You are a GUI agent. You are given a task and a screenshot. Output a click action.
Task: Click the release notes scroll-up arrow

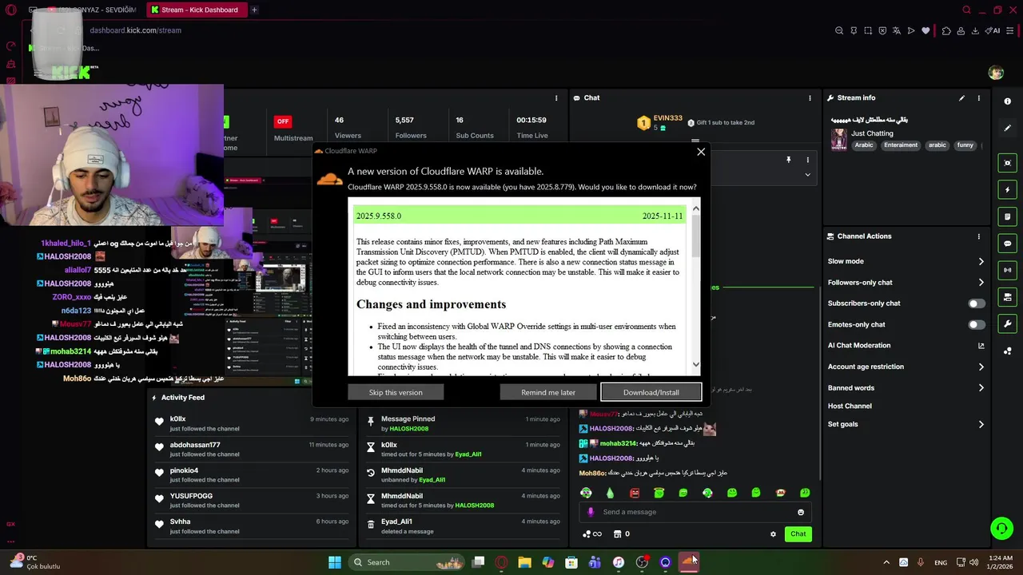695,208
